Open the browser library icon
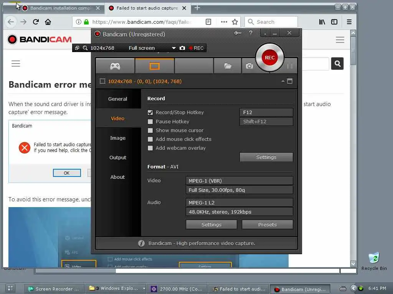The image size is (393, 294). [x=322, y=22]
